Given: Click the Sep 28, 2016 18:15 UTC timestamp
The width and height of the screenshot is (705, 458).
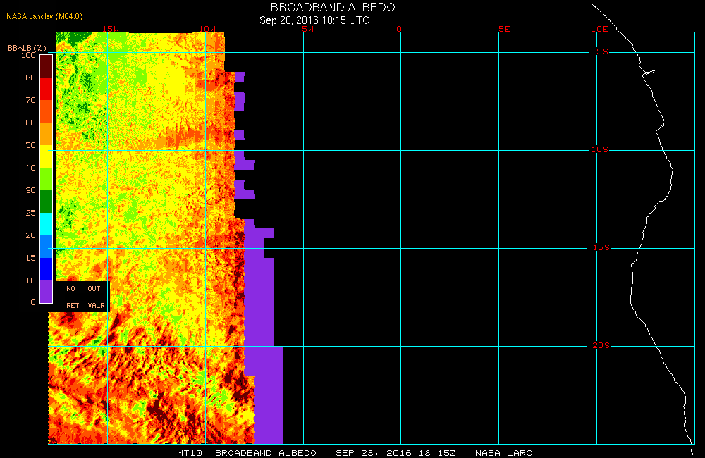Looking at the screenshot, I should point(314,20).
